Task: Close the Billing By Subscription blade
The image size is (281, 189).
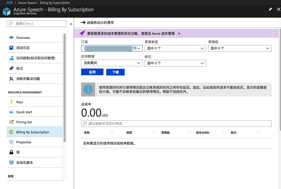Action: [278, 9]
